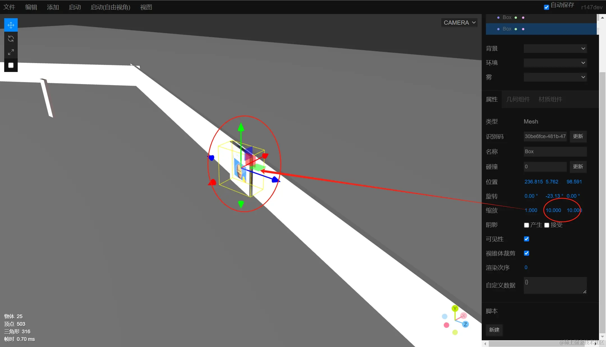Click the green Y-axis translate arrow
This screenshot has height=347, width=606.
(x=241, y=128)
